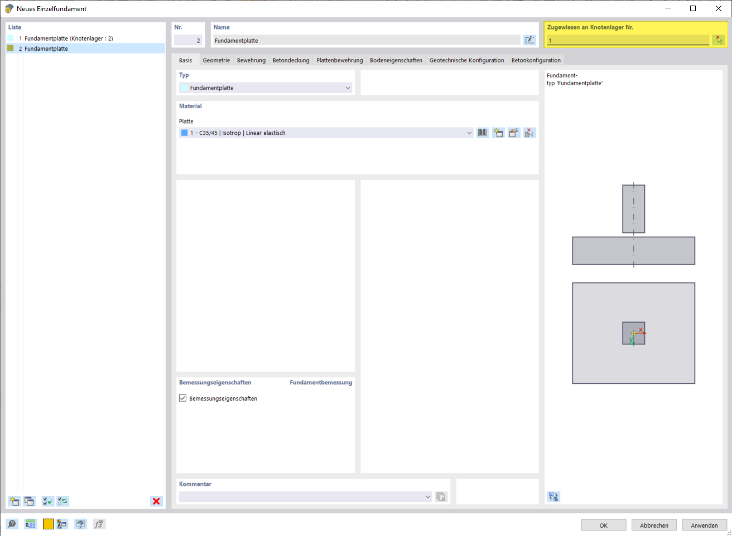
Task: Open the Platte material dropdown
Action: pyautogui.click(x=469, y=133)
